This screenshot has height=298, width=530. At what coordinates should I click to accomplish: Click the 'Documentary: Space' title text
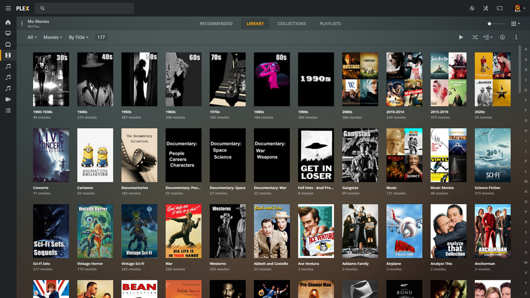[228, 188]
